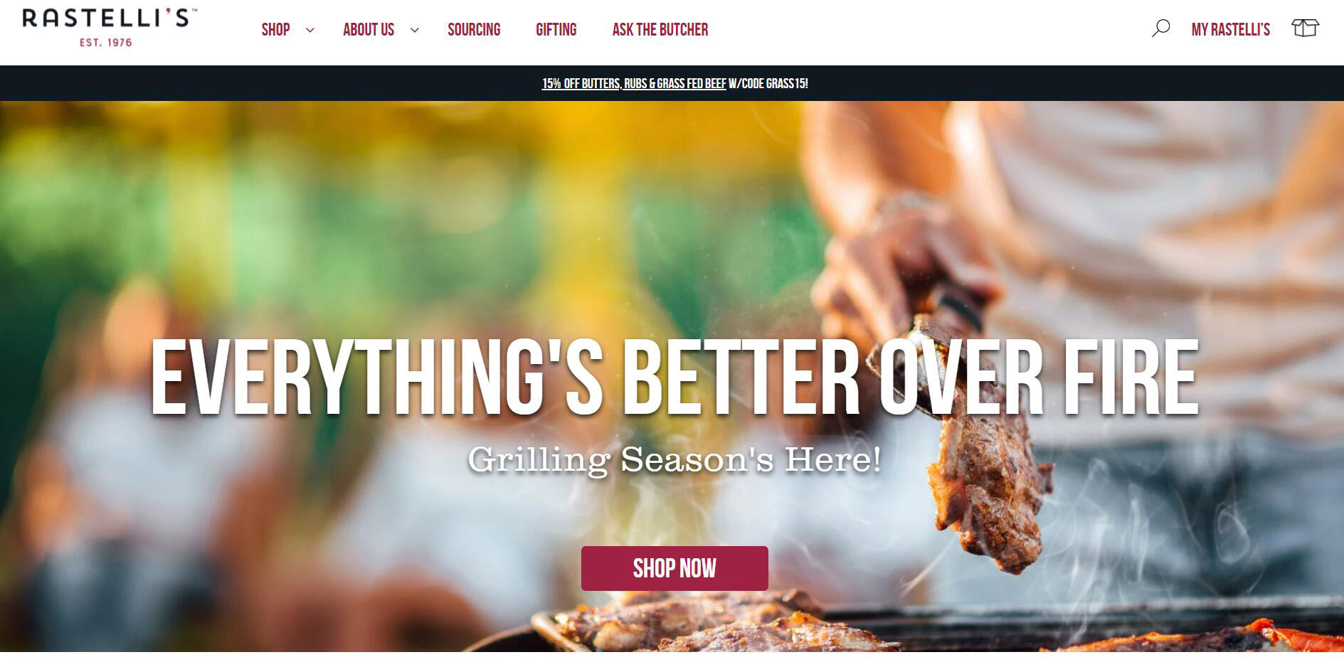Image resolution: width=1344 pixels, height=662 pixels.
Task: Click the Shop Now button
Action: pos(674,568)
